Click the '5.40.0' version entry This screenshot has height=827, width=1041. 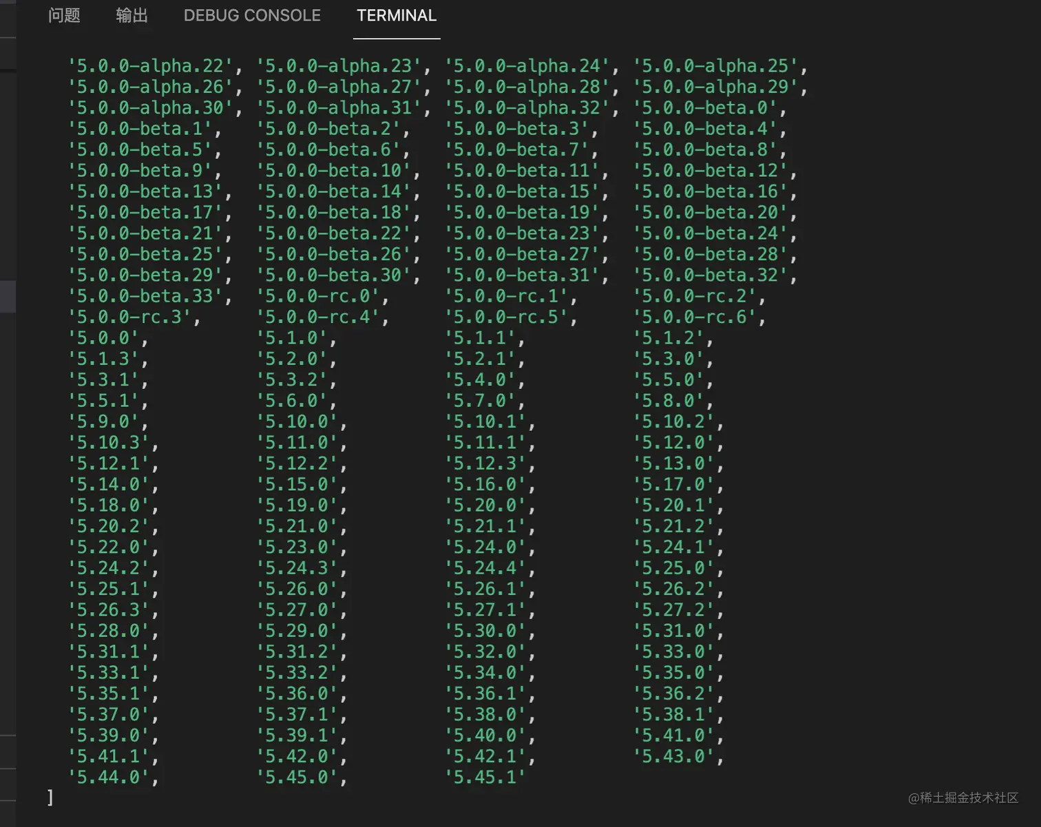coord(486,735)
